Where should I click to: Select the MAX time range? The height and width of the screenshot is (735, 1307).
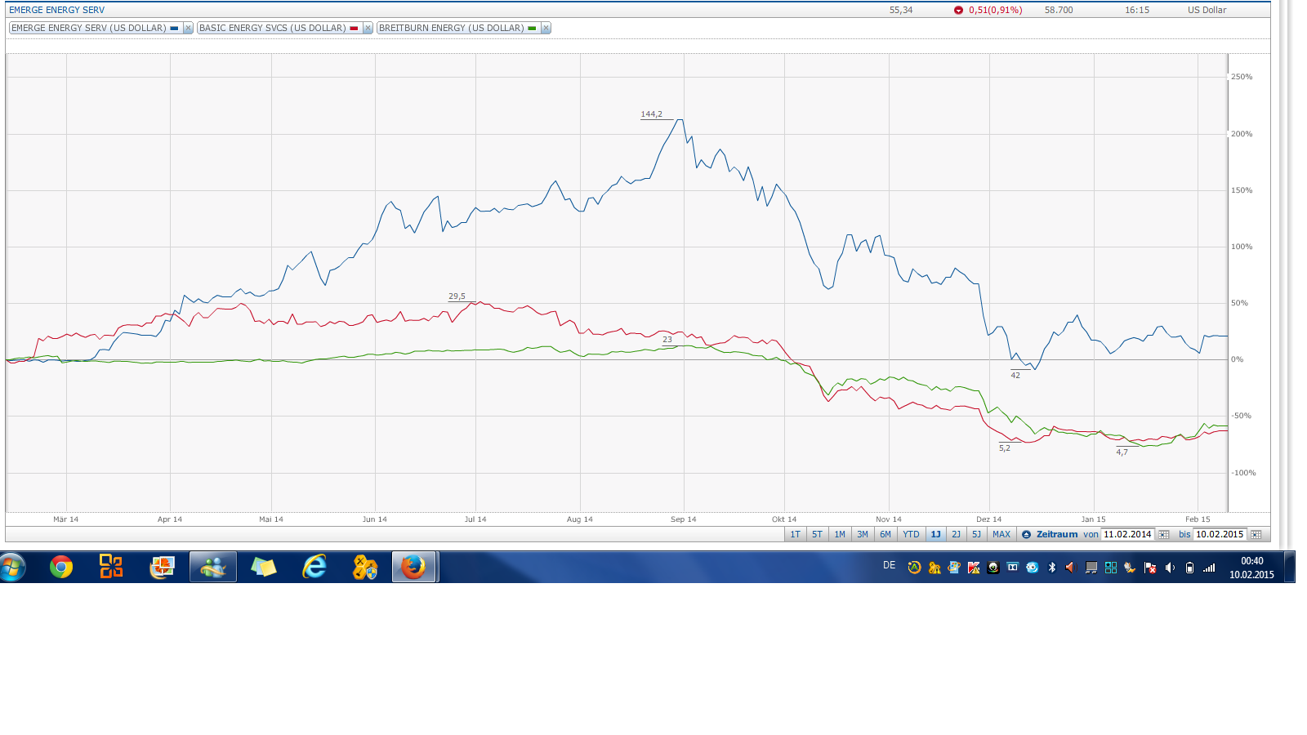(1001, 534)
